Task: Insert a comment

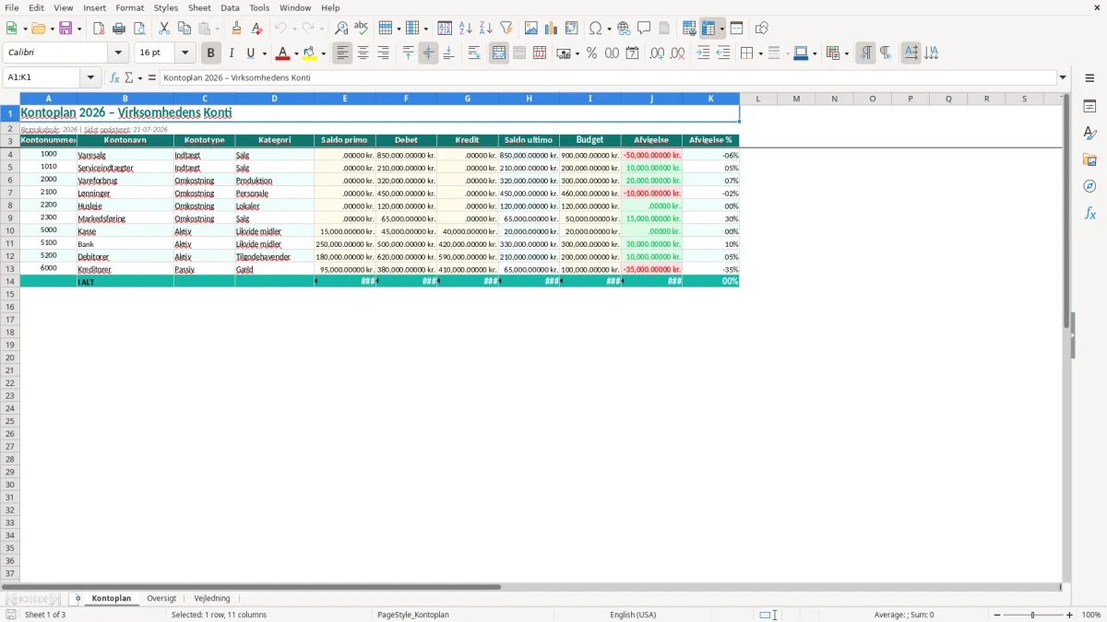Action: click(644, 29)
